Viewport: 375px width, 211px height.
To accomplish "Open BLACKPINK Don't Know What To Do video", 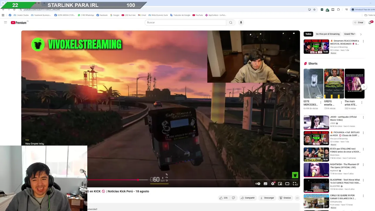I will 316,186.
